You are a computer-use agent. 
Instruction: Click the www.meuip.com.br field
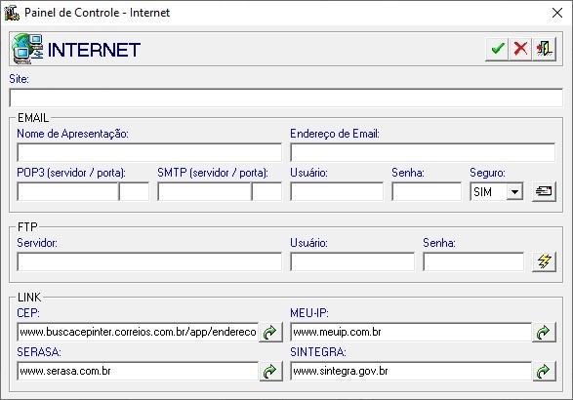[x=411, y=332]
